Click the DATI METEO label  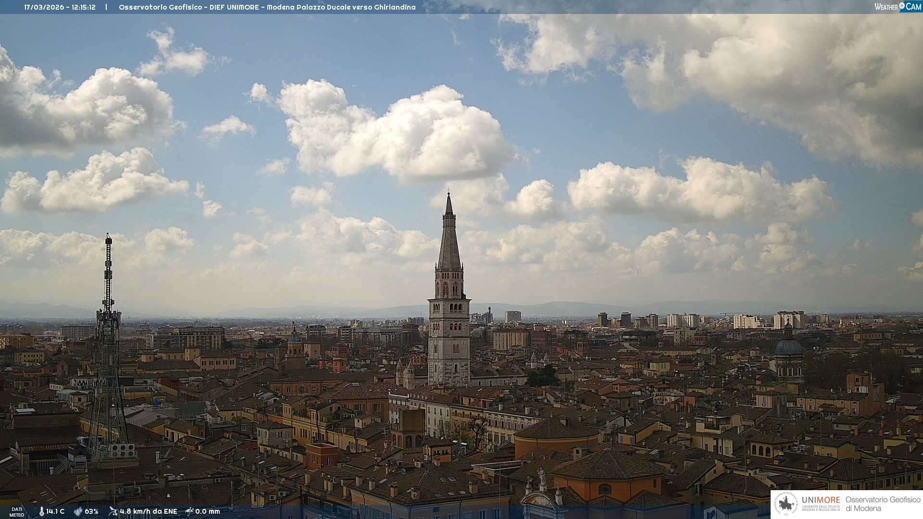pos(17,512)
